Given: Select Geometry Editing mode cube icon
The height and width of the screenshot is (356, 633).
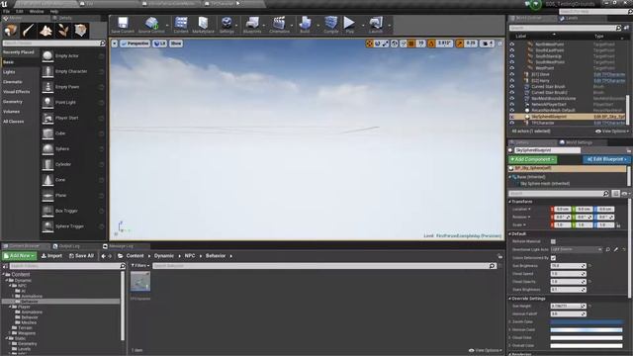Looking at the screenshot, I should tap(80, 31).
